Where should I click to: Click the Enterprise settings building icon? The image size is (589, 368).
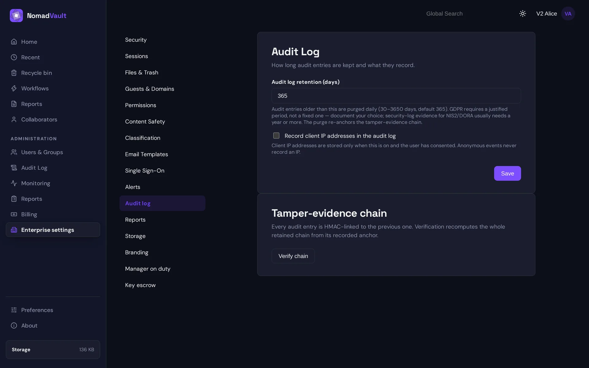pyautogui.click(x=14, y=230)
